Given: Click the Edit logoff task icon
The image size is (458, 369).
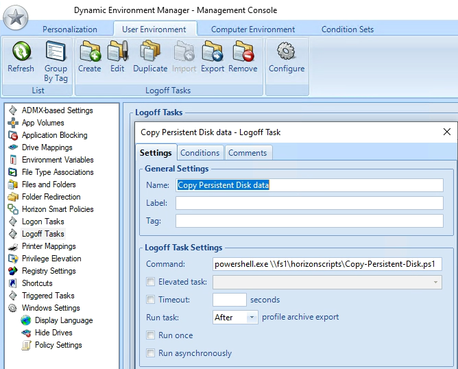Looking at the screenshot, I should pyautogui.click(x=118, y=51).
